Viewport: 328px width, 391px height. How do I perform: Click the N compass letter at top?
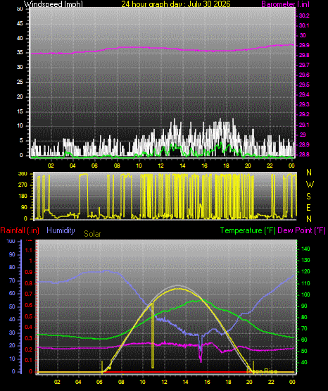pyautogui.click(x=309, y=173)
